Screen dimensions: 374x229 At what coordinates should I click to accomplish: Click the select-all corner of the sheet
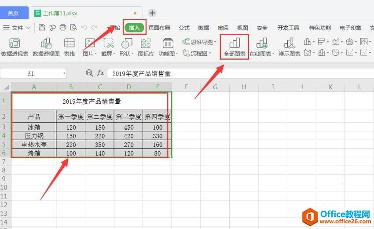pos(6,87)
